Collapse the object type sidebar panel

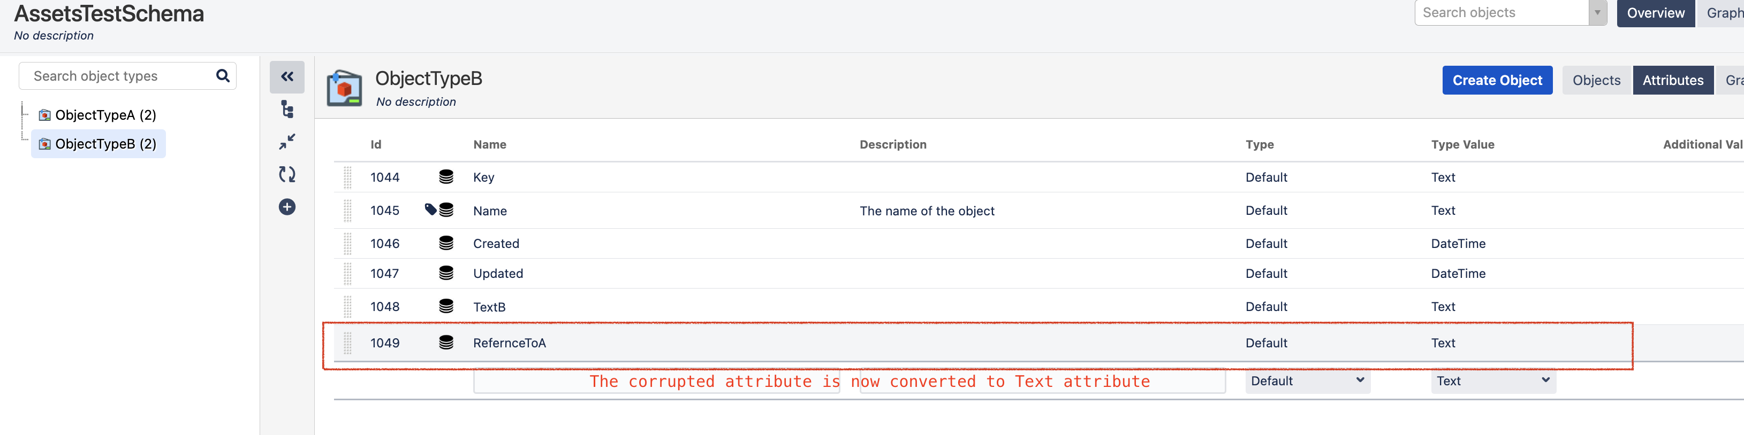pyautogui.click(x=287, y=77)
